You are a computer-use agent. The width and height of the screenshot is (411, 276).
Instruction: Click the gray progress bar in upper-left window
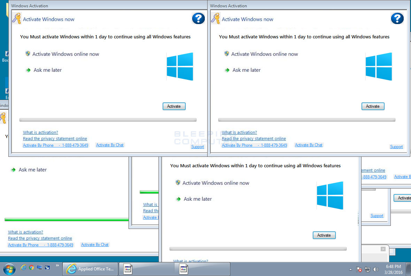[108, 120]
